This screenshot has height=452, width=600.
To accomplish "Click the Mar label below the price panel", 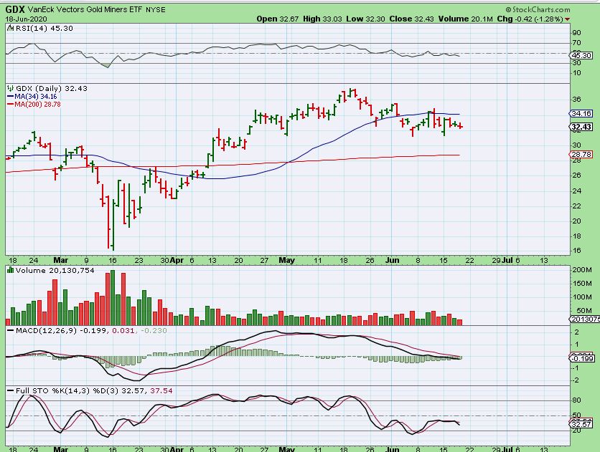I will coord(60,260).
